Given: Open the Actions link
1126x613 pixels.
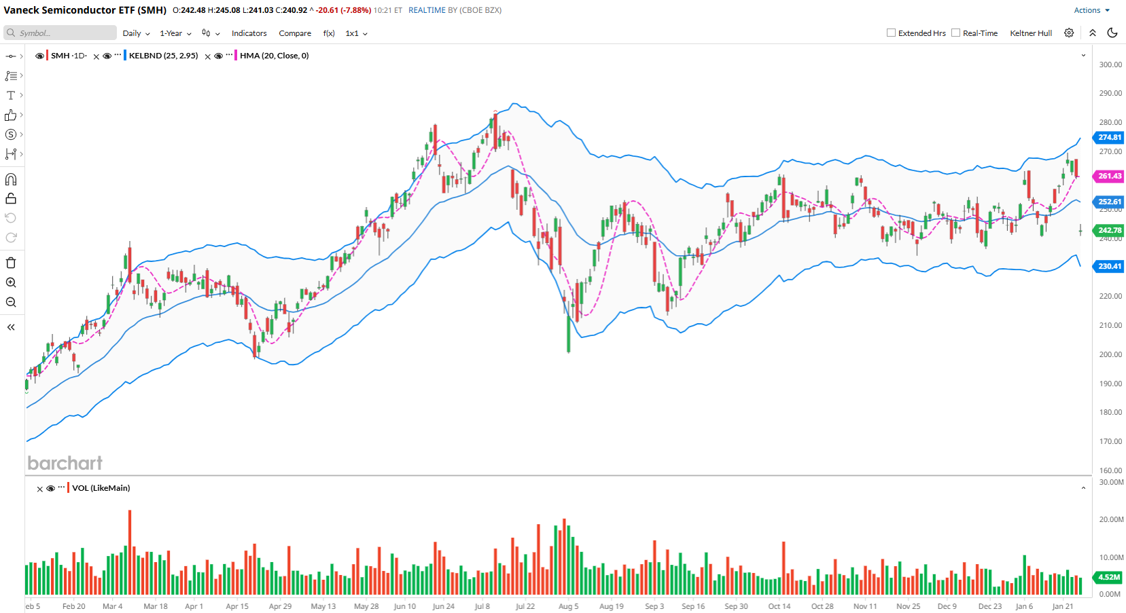Looking at the screenshot, I should tap(1091, 10).
